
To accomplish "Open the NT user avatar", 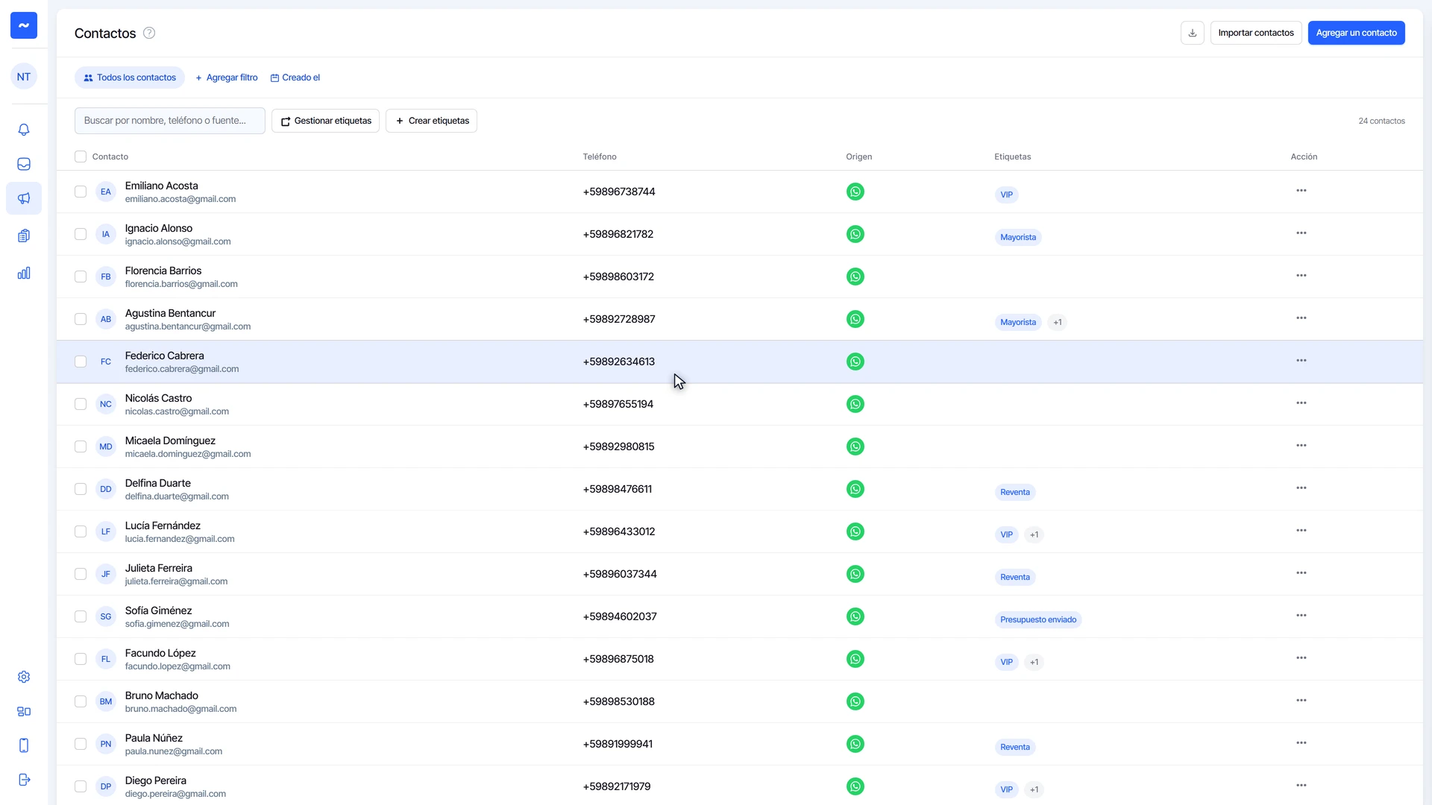I will pyautogui.click(x=24, y=77).
